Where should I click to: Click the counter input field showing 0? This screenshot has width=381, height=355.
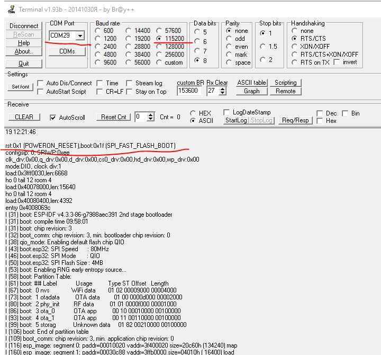141,117
